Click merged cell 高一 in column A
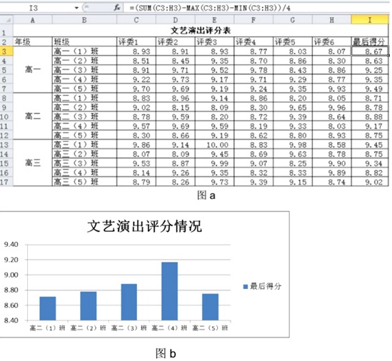Screen dimensions: 392x361 point(33,70)
